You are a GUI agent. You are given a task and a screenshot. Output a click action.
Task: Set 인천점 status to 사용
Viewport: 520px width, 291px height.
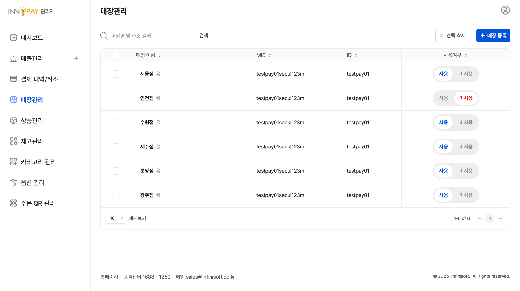click(x=443, y=98)
